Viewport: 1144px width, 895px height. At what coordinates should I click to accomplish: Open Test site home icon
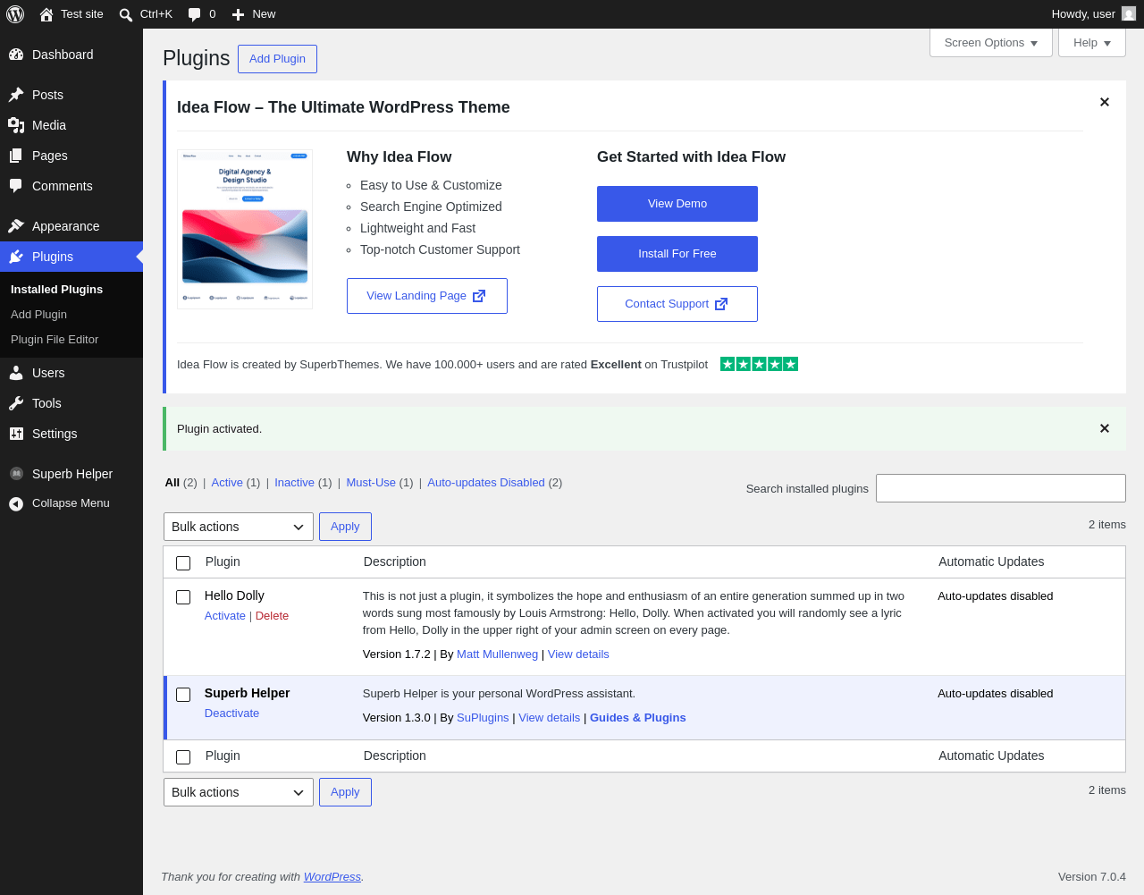point(46,14)
